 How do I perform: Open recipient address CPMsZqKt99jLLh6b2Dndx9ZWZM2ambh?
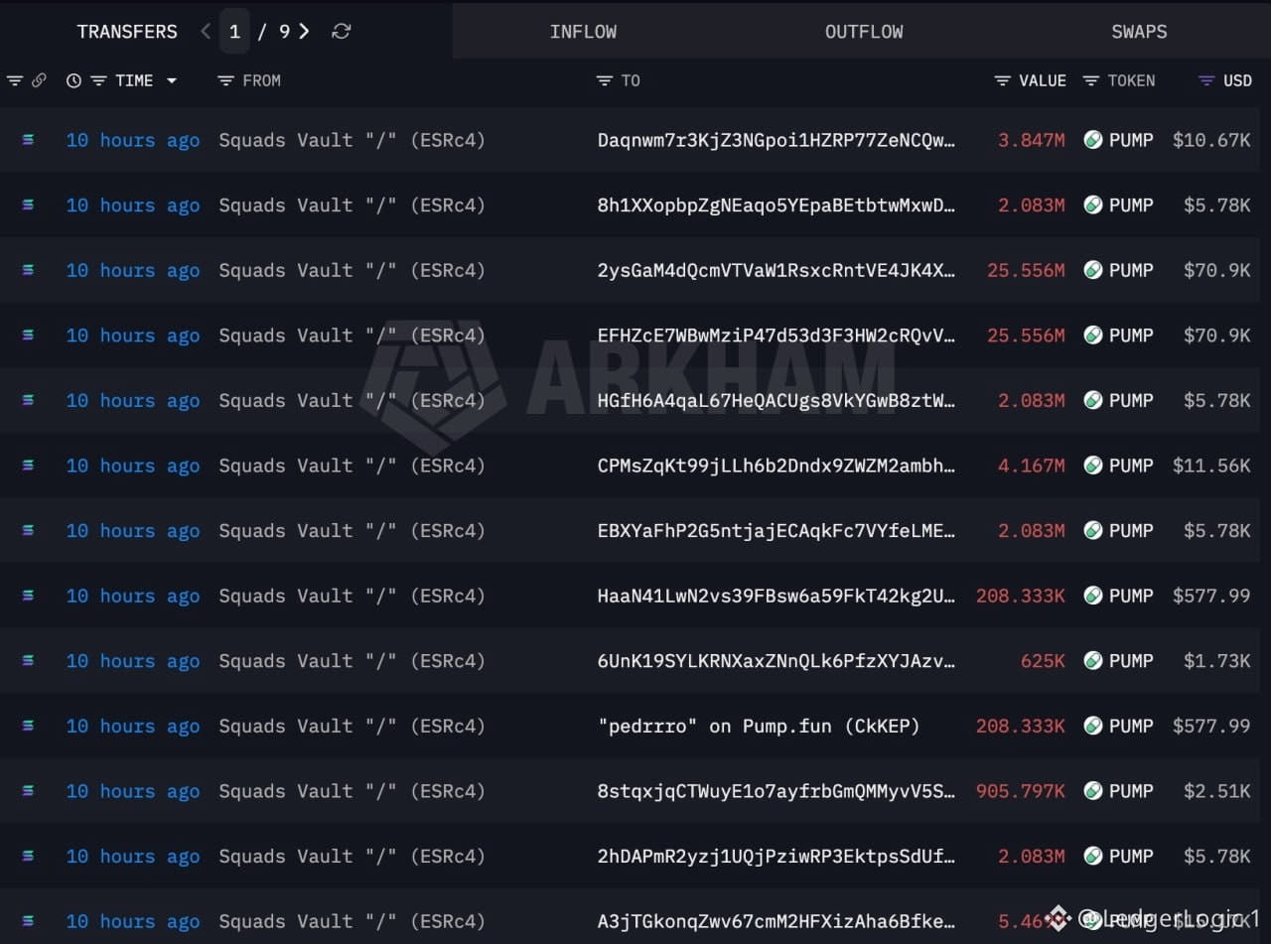[x=777, y=466]
